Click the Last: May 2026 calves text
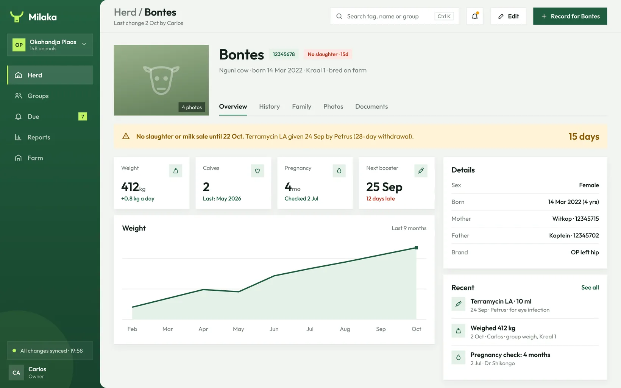 click(x=222, y=198)
